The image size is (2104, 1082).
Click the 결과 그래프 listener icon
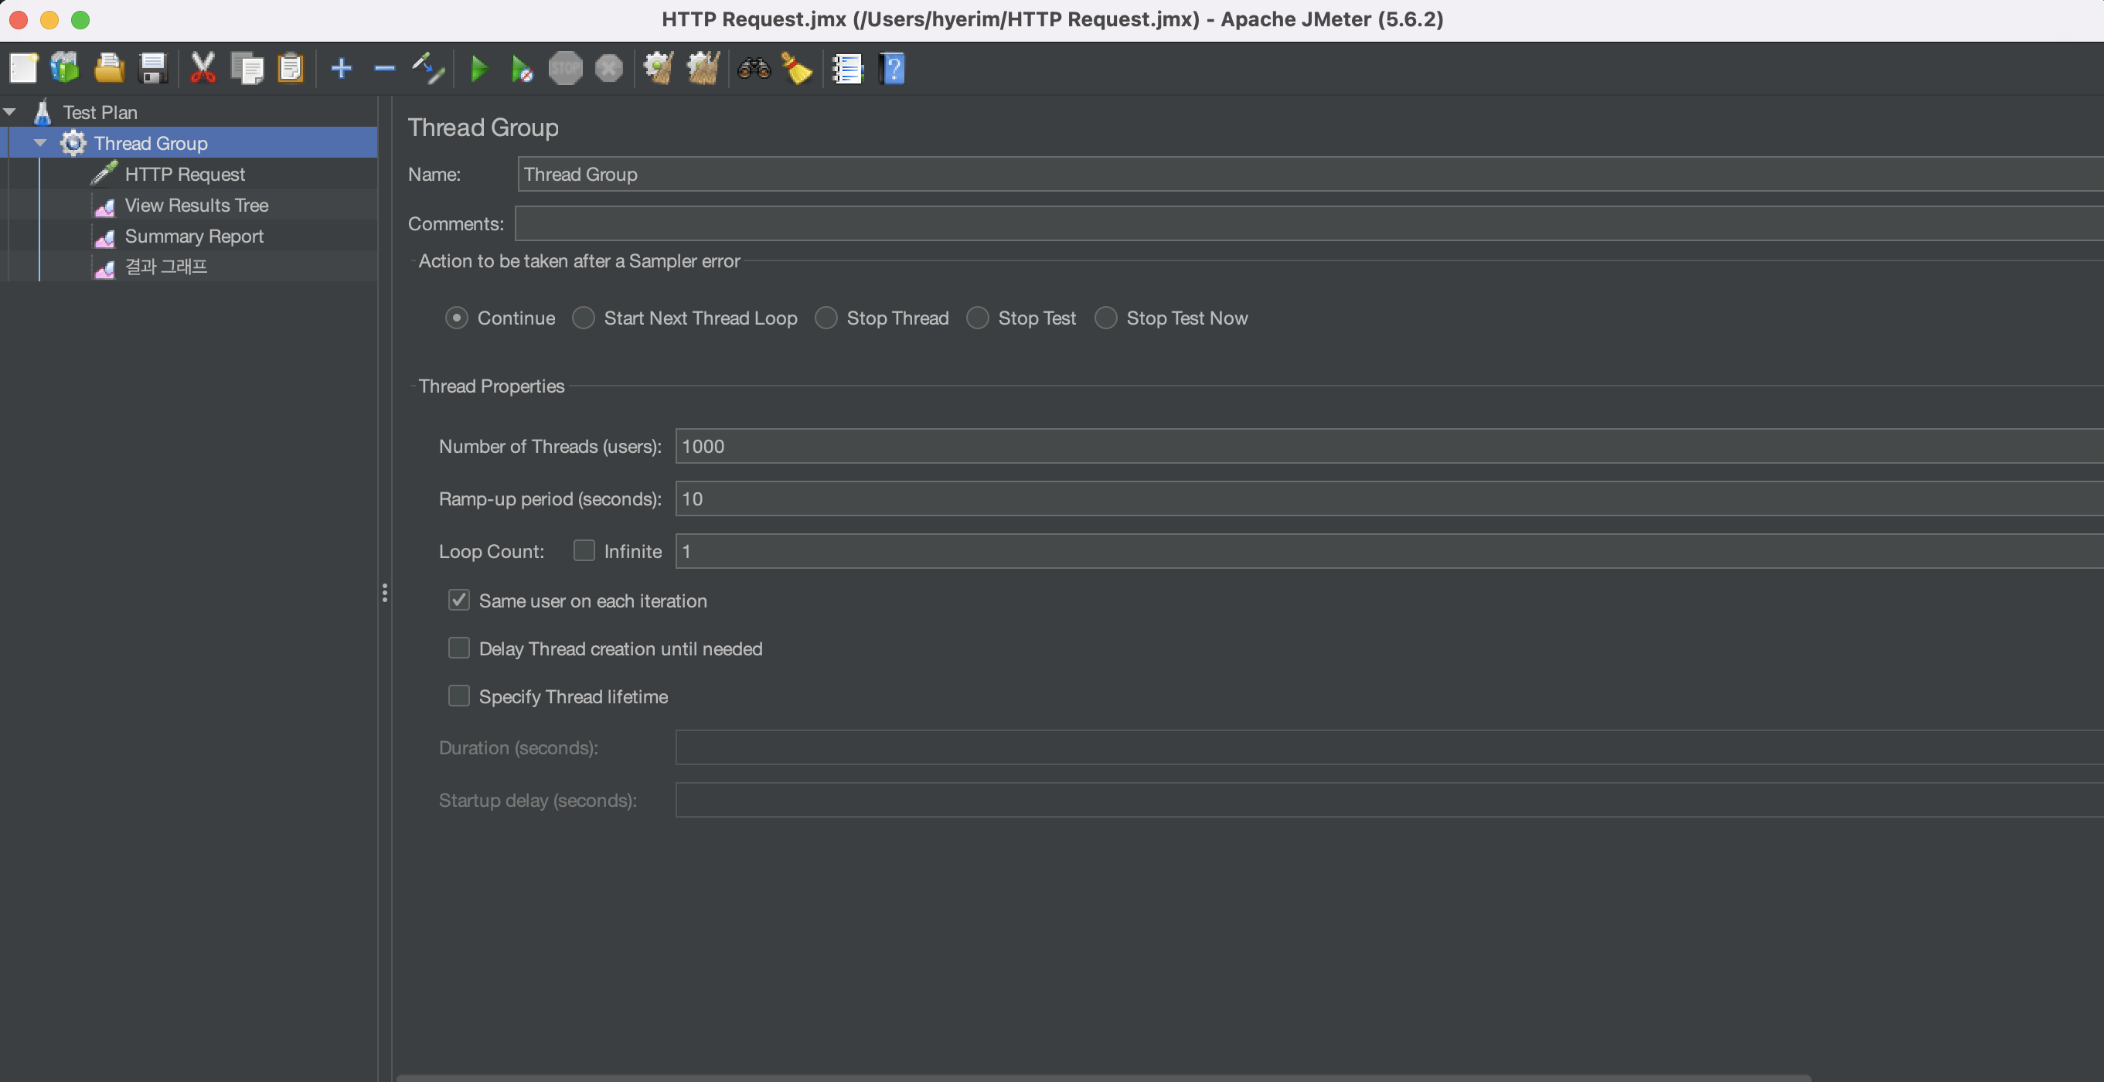click(x=104, y=269)
